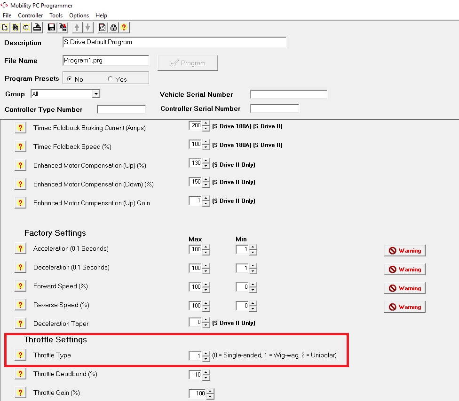Click the floppy disk save icon
The image size is (459, 401).
[x=52, y=27]
